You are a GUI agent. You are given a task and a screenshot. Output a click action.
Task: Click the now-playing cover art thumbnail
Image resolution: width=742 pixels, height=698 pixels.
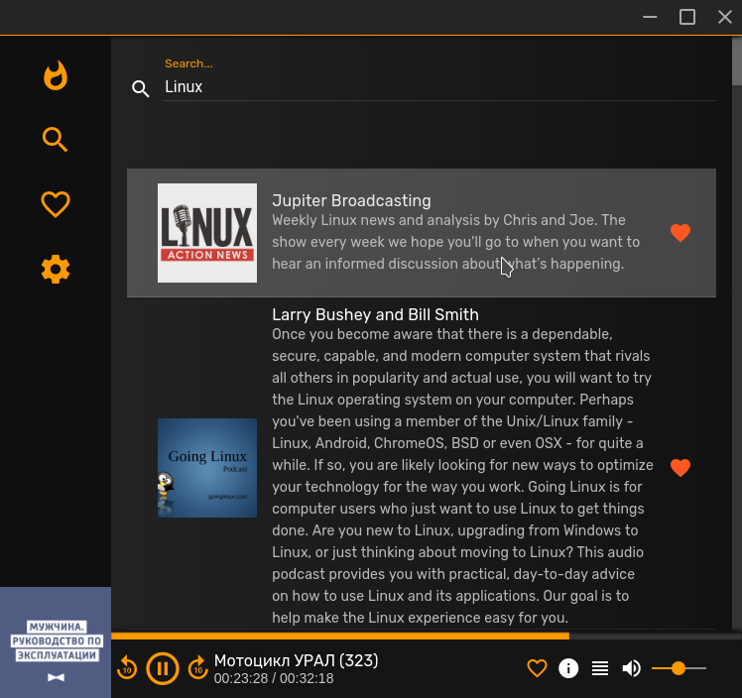point(56,642)
